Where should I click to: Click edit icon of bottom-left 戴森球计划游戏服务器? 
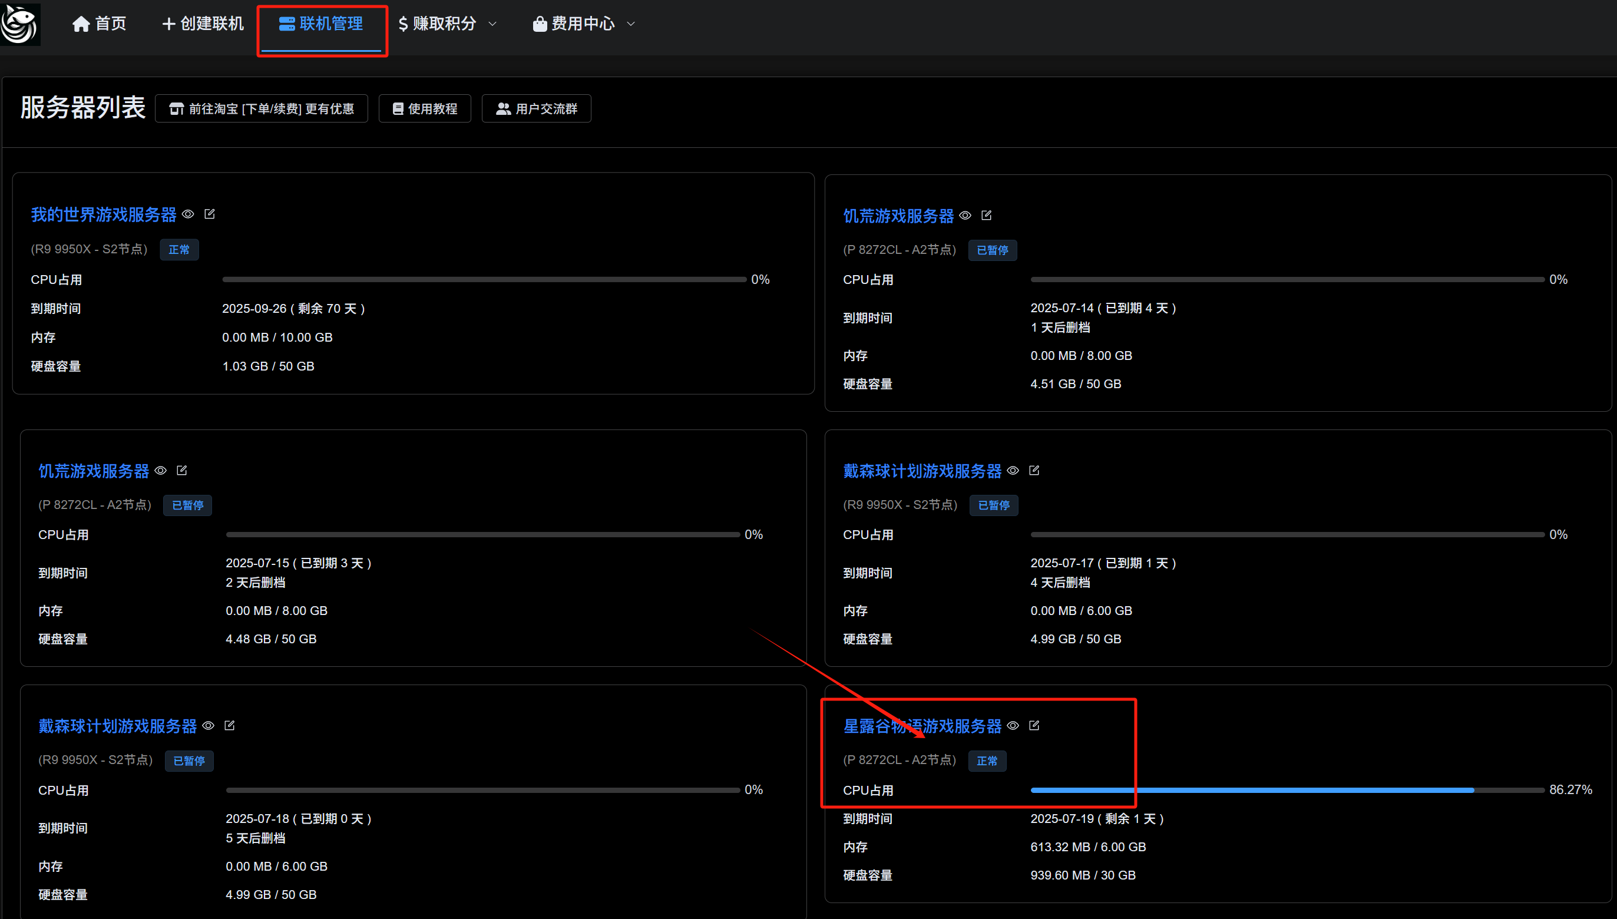(x=230, y=726)
